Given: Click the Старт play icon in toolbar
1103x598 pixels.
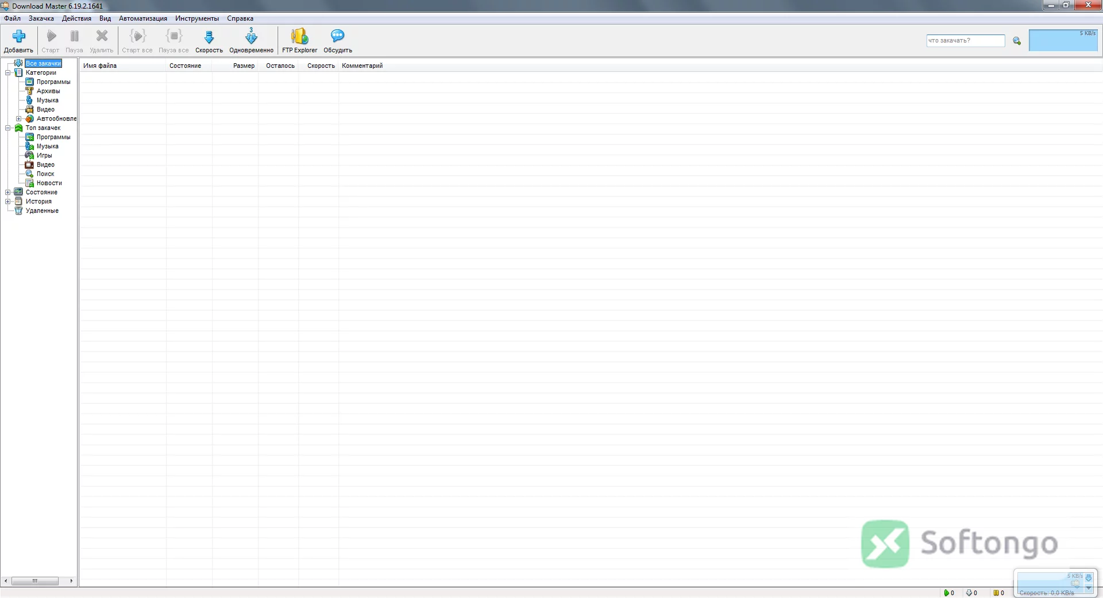Looking at the screenshot, I should 51,36.
